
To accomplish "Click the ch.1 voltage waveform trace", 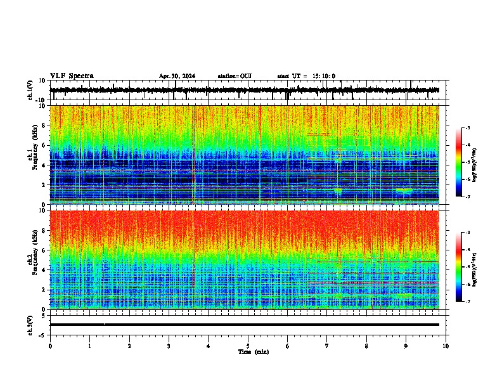I will (x=245, y=90).
